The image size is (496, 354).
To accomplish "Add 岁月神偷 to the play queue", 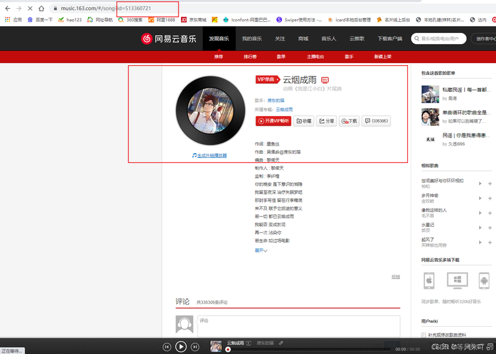I will point(490,198).
